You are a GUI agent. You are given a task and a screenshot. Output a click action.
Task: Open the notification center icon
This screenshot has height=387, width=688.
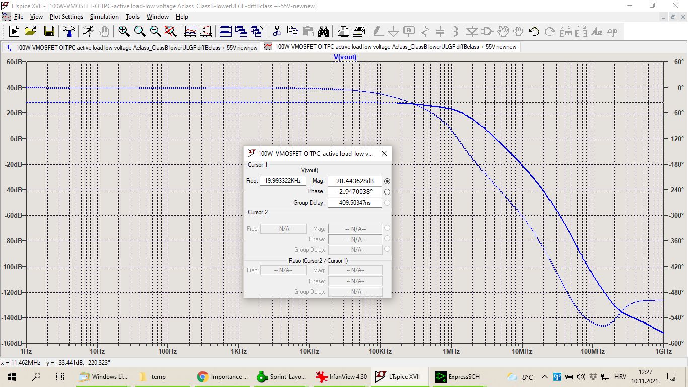click(671, 377)
